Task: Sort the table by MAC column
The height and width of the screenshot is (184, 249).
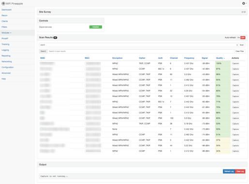Action: (x=87, y=58)
